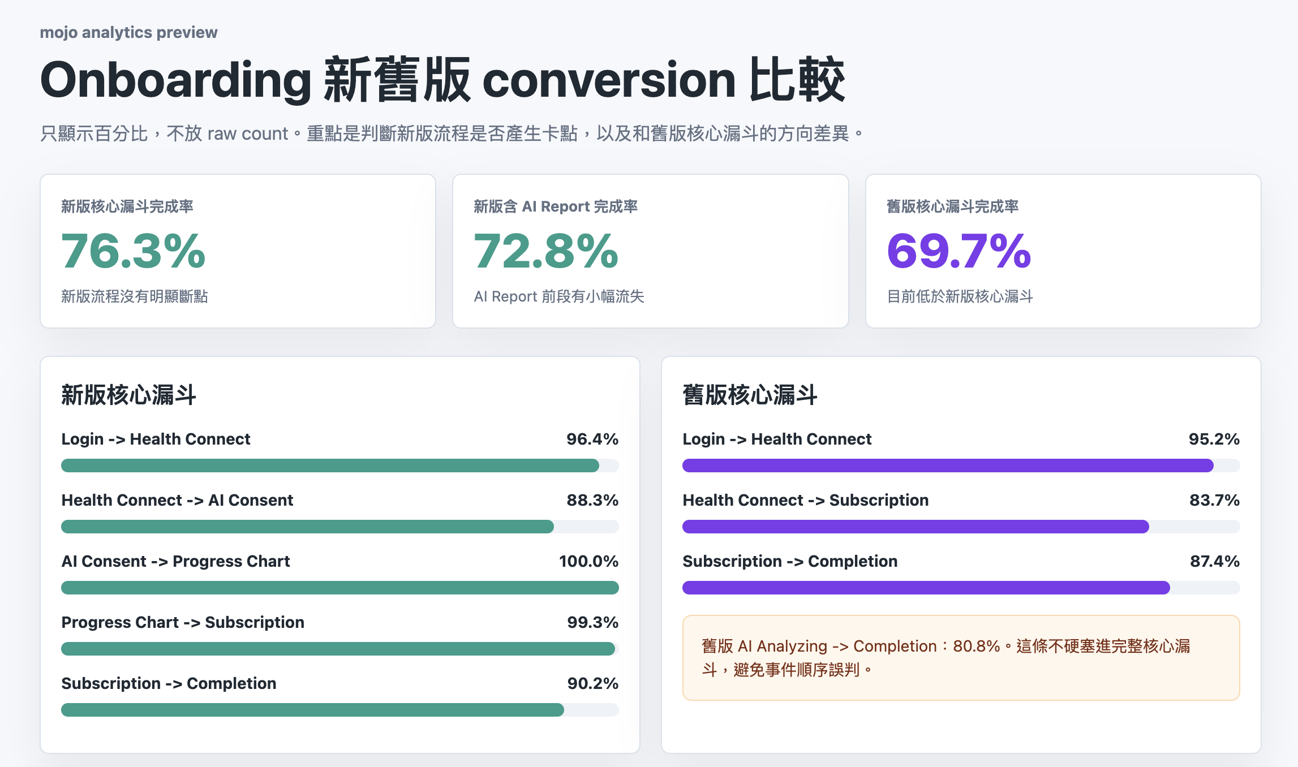Click the full green 100.0% progress bar

tap(340, 588)
